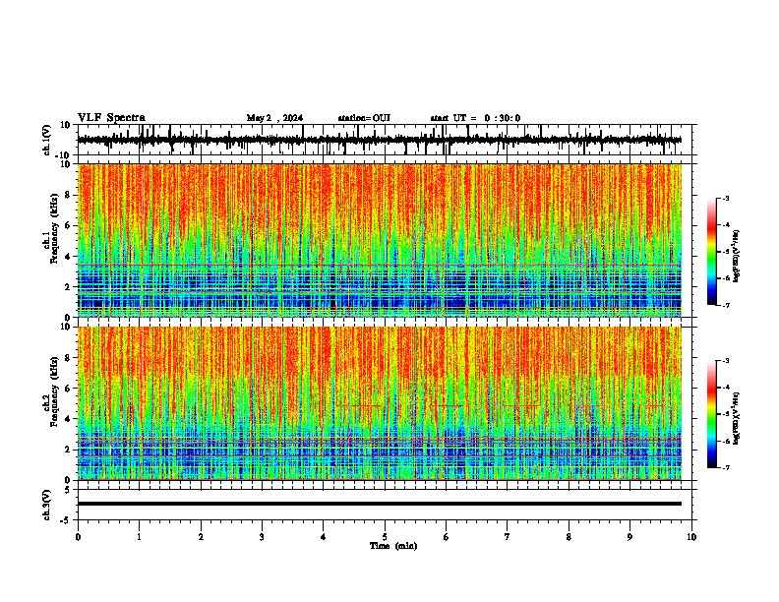
Task: Click the flat black ch.3 voltage trace
Action: [x=380, y=504]
